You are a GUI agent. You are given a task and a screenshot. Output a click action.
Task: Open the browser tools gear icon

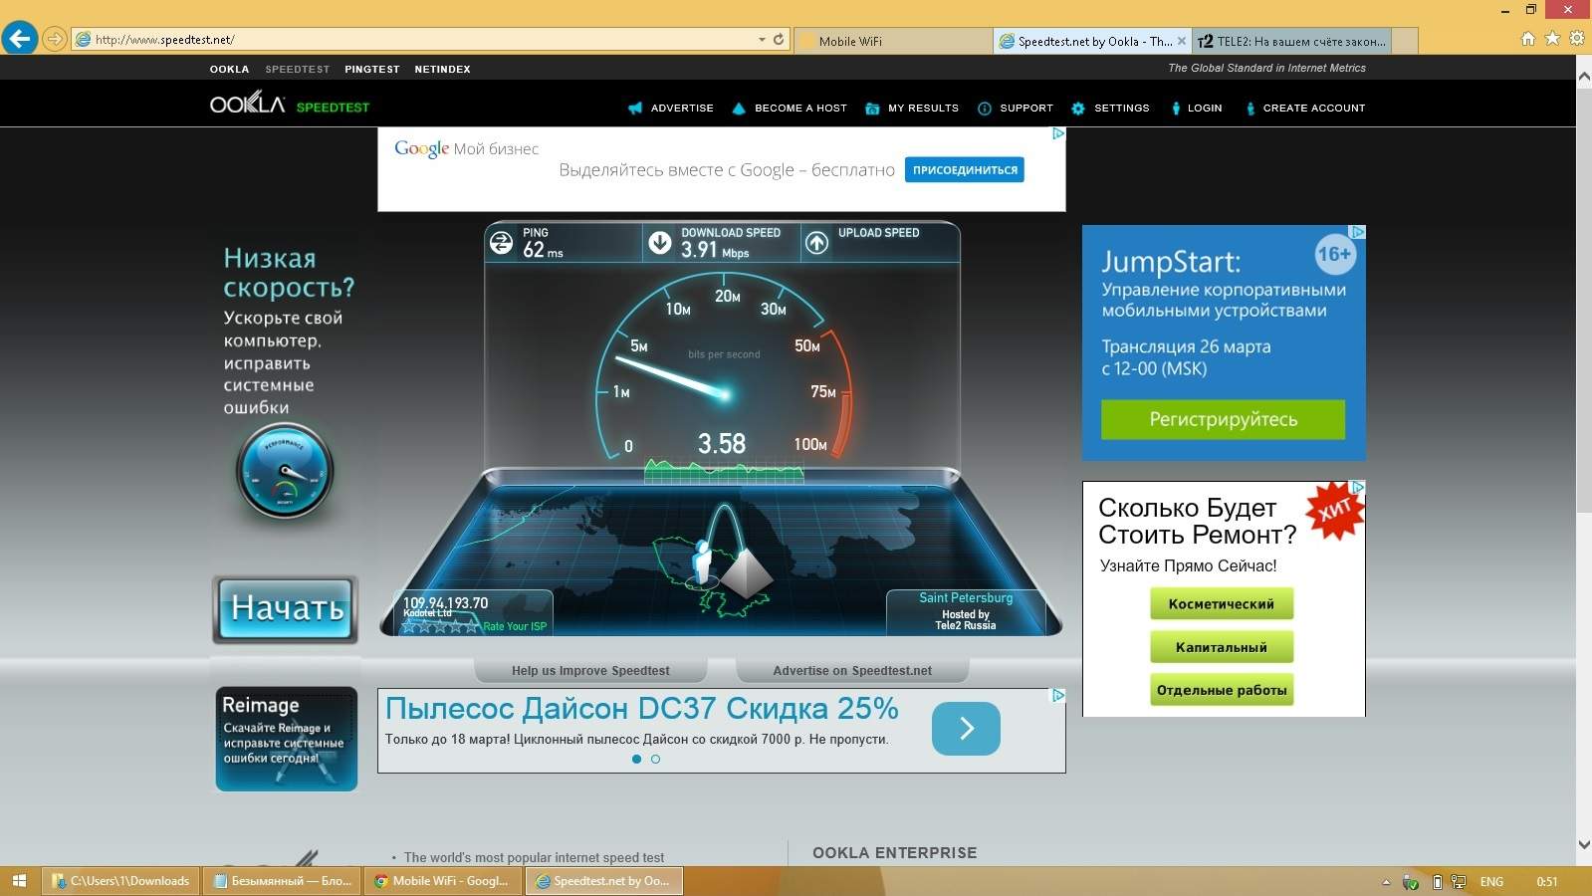1576,39
